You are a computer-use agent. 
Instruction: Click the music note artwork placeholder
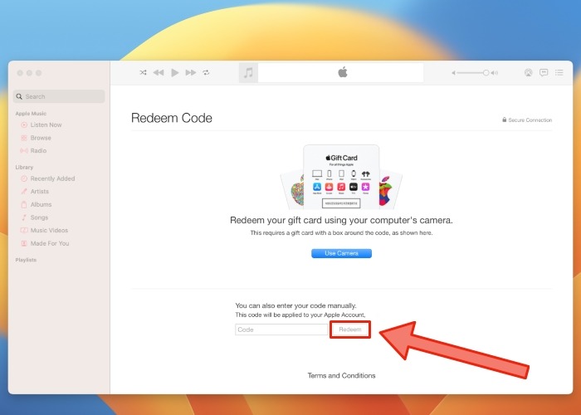pos(248,73)
